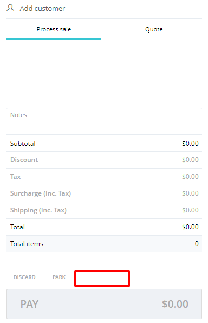Click the Add customer text
This screenshot has height=323, width=208.
pyautogui.click(x=42, y=9)
